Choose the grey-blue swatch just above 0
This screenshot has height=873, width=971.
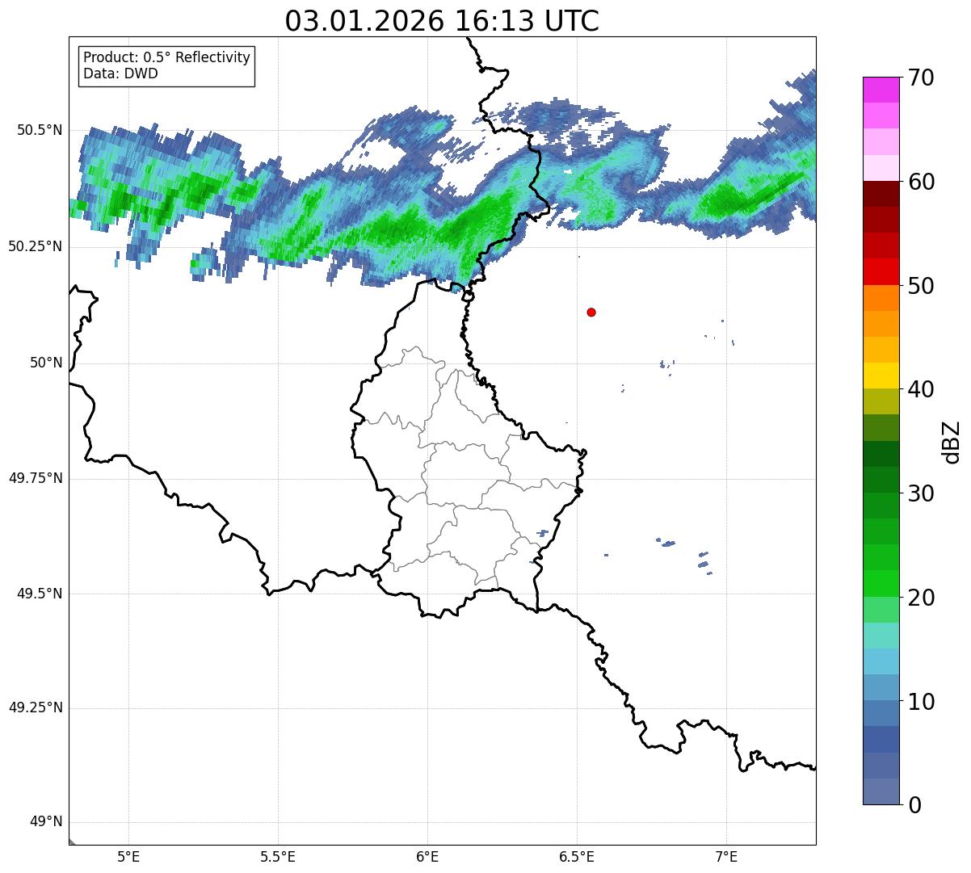click(881, 791)
